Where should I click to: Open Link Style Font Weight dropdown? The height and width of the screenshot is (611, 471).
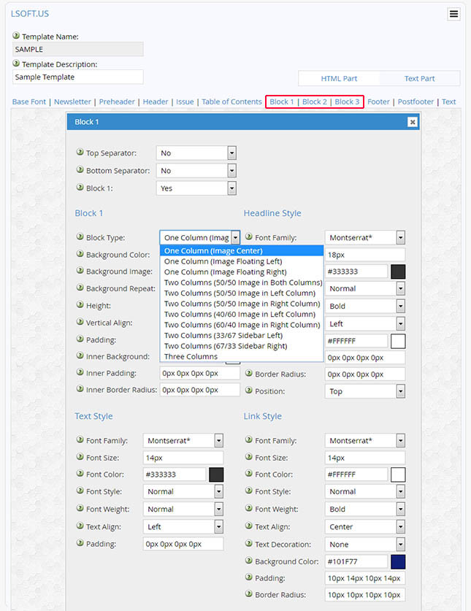pyautogui.click(x=365, y=509)
